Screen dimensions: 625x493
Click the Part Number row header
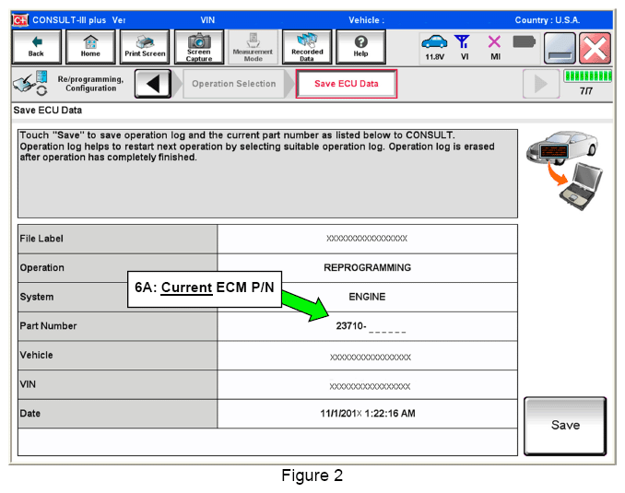[x=118, y=326]
